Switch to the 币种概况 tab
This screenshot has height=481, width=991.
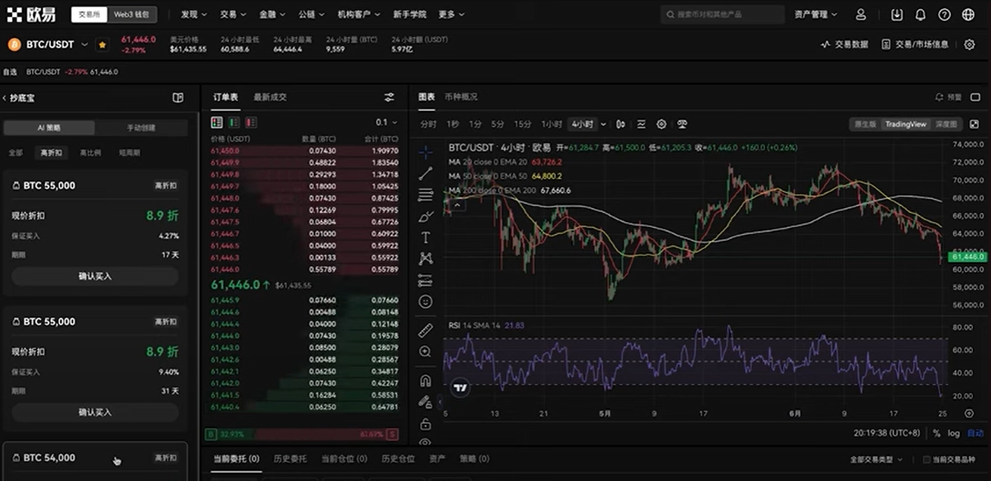461,97
